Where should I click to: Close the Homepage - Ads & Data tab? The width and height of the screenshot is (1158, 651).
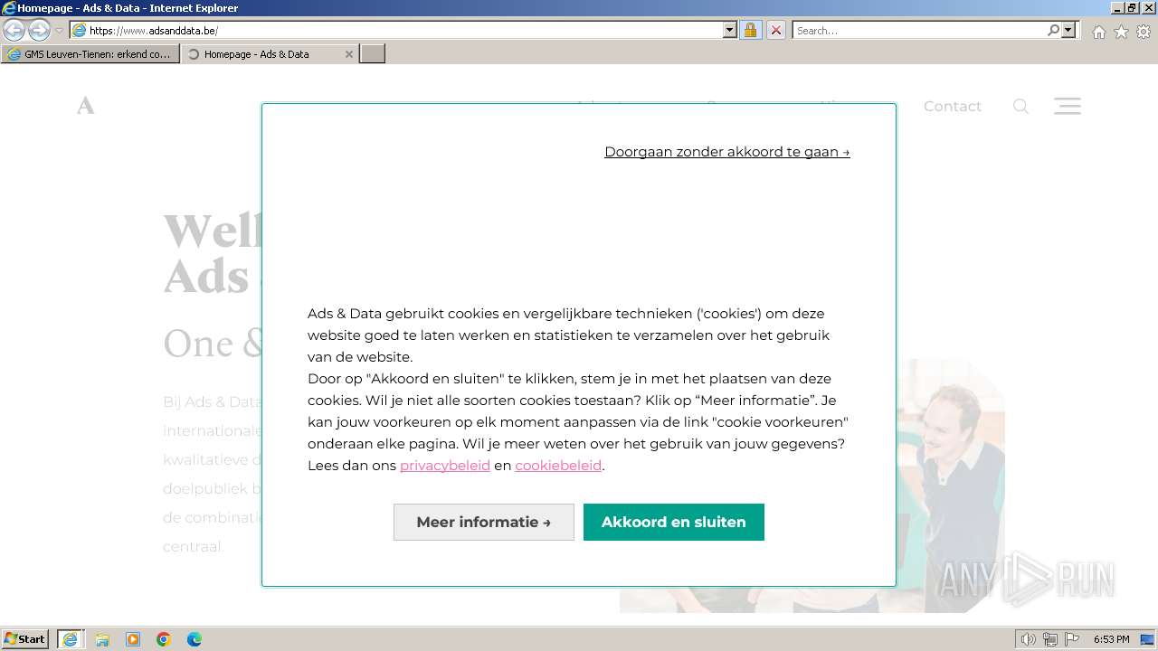(x=349, y=54)
